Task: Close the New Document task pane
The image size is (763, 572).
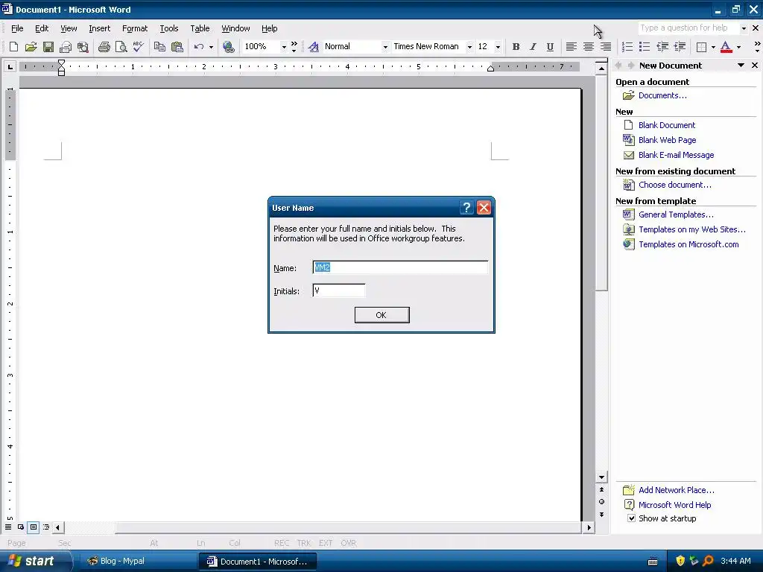Action: (x=754, y=66)
